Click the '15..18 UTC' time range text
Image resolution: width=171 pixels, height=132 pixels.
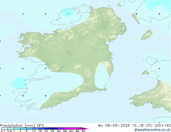coord(142,126)
